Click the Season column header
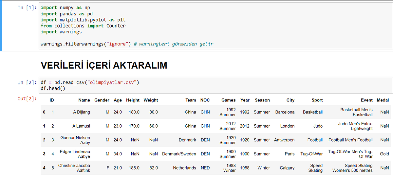Image resolution: width=393 pixels, height=177 pixels. (x=262, y=100)
